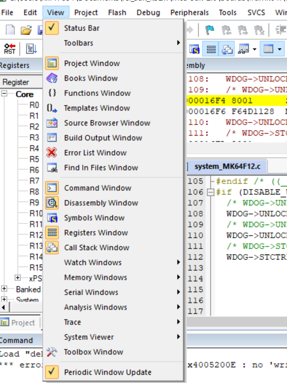This screenshot has height=383, width=287.
Task: Expand the Watch Windows submenu
Action: coord(93,262)
